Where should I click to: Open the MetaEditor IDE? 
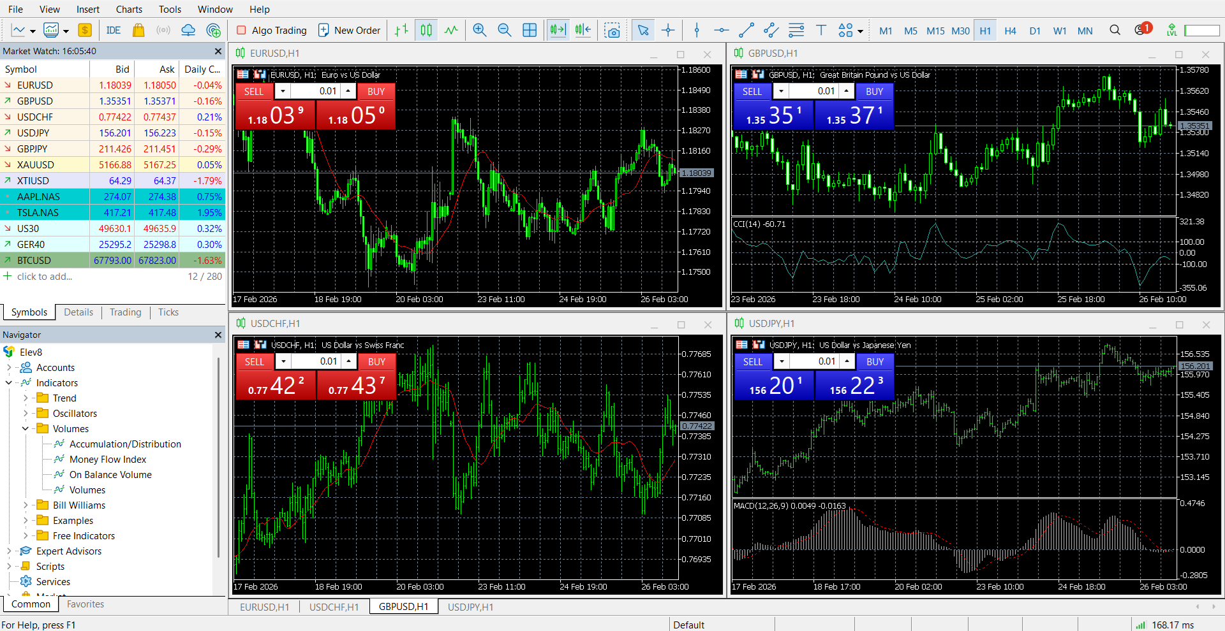pyautogui.click(x=114, y=30)
